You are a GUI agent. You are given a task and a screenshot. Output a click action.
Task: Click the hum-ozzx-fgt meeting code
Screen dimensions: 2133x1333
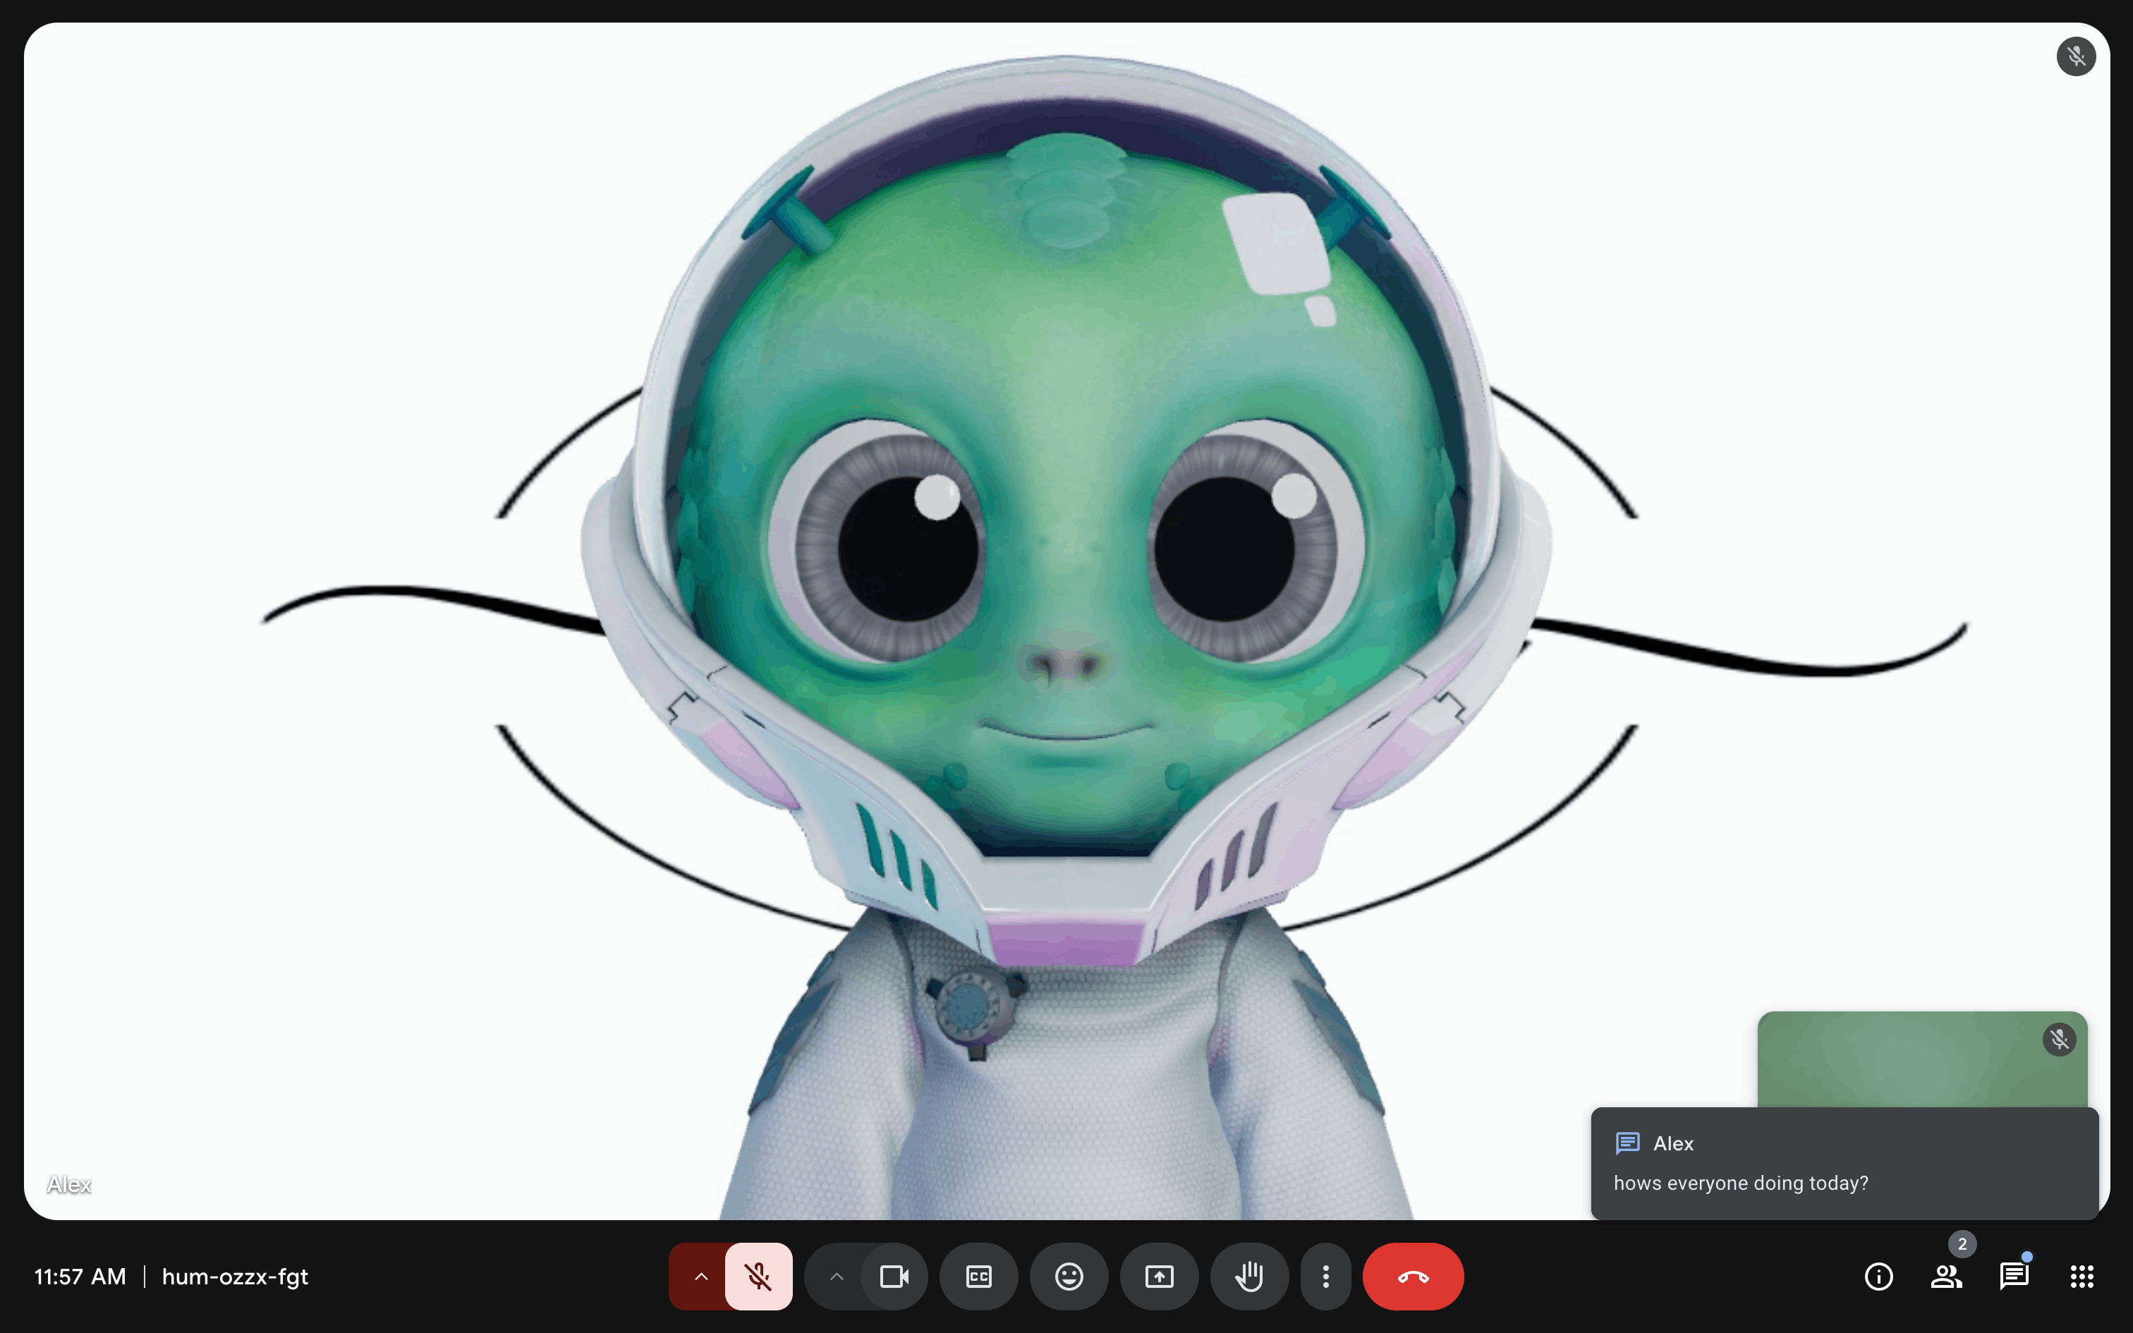234,1276
